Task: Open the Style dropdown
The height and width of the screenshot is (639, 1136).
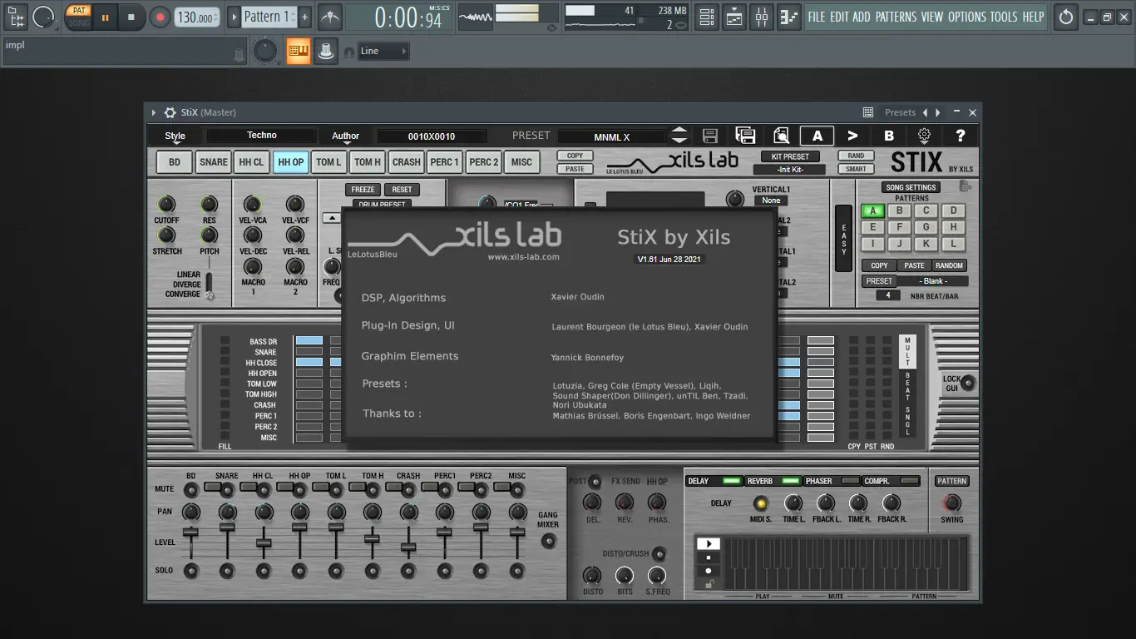Action: point(175,137)
